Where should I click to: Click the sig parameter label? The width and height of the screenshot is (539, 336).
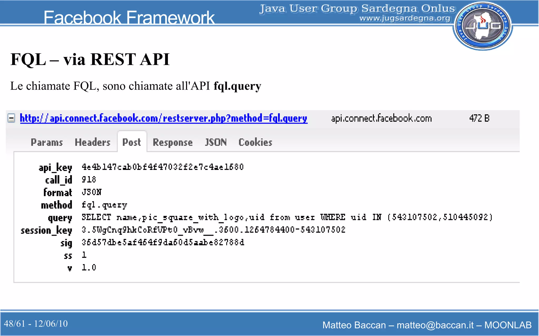click(x=66, y=243)
